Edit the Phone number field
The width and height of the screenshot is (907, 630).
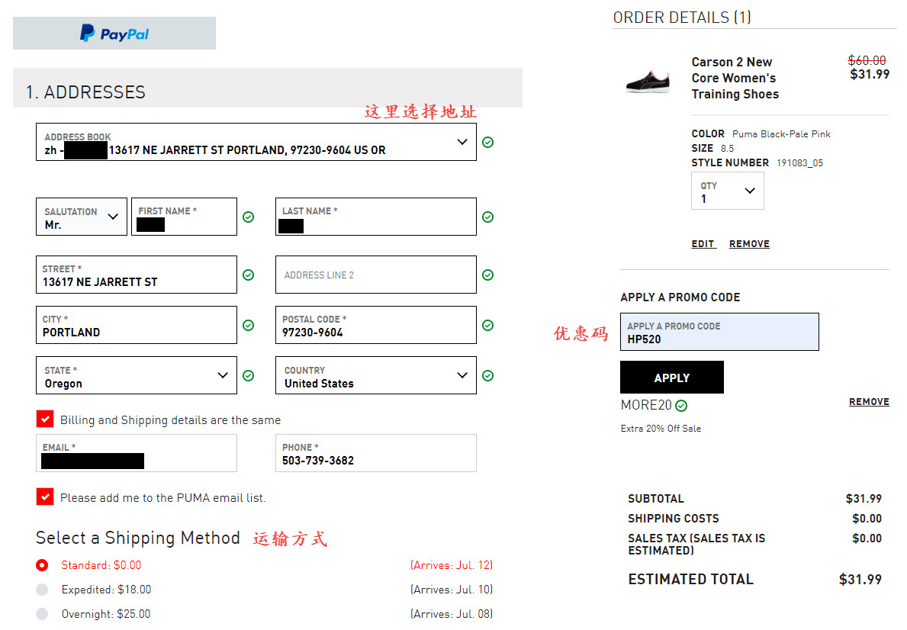376,454
